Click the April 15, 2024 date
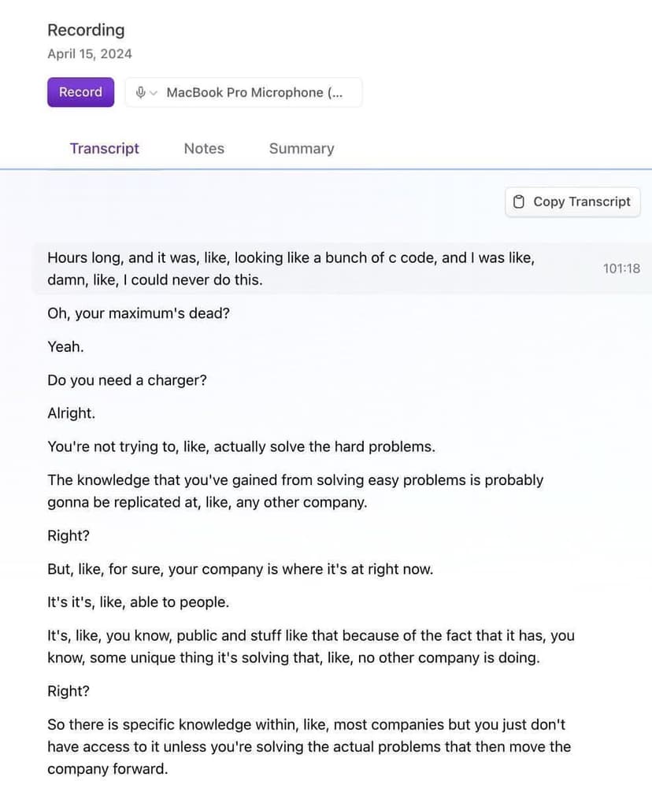 pos(90,54)
